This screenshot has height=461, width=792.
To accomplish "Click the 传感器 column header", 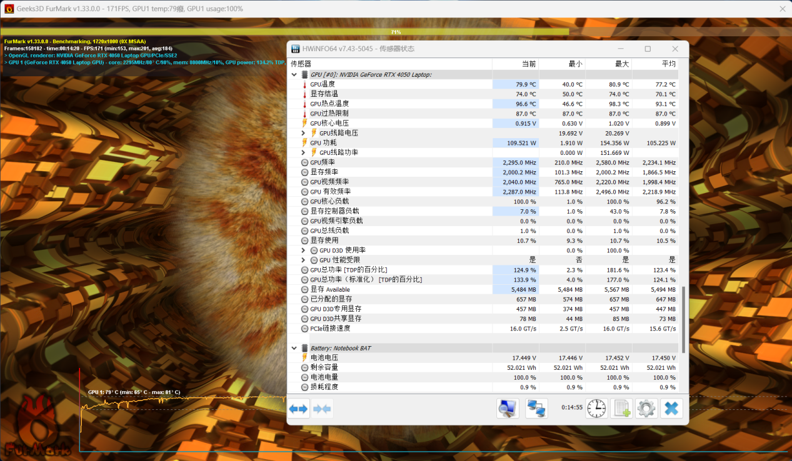I will click(389, 64).
